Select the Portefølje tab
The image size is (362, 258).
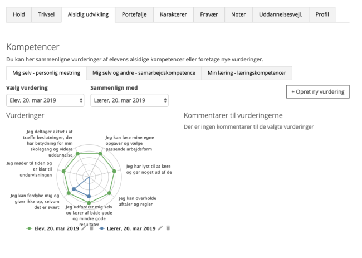(134, 14)
